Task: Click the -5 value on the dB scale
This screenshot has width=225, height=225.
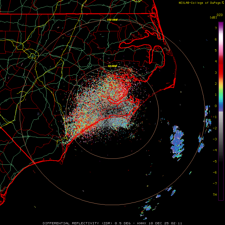Action: click(215, 161)
